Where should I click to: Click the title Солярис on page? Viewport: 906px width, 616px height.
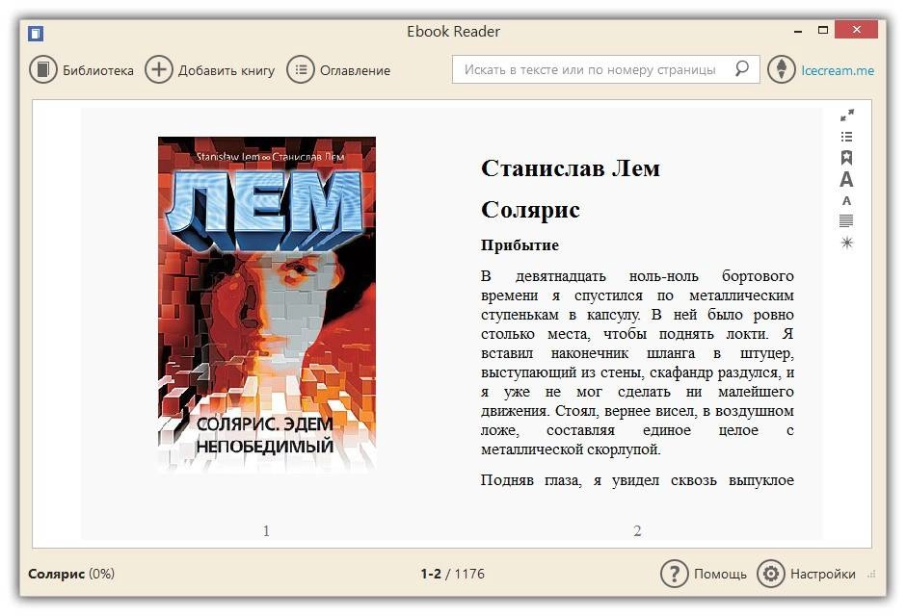[530, 210]
